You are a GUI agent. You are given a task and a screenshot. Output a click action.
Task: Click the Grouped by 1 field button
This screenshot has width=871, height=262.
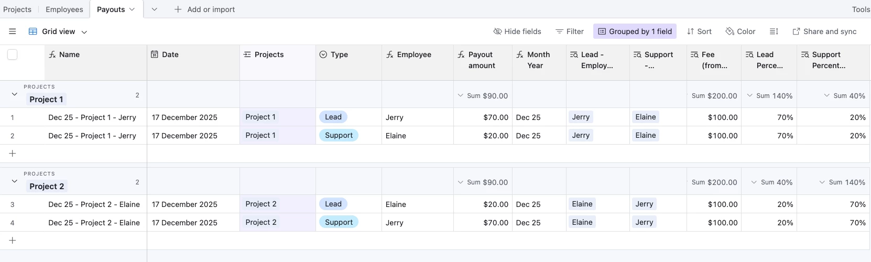pos(635,31)
